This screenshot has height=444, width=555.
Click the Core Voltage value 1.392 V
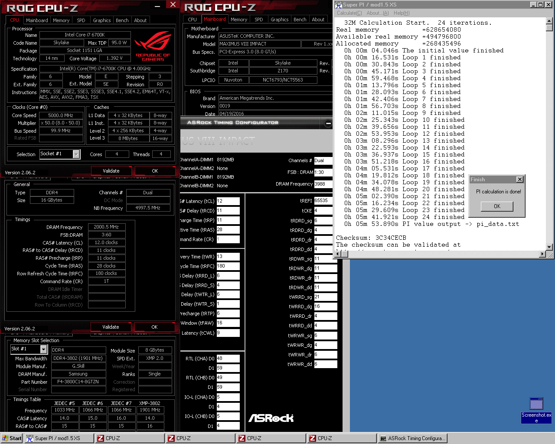114,58
